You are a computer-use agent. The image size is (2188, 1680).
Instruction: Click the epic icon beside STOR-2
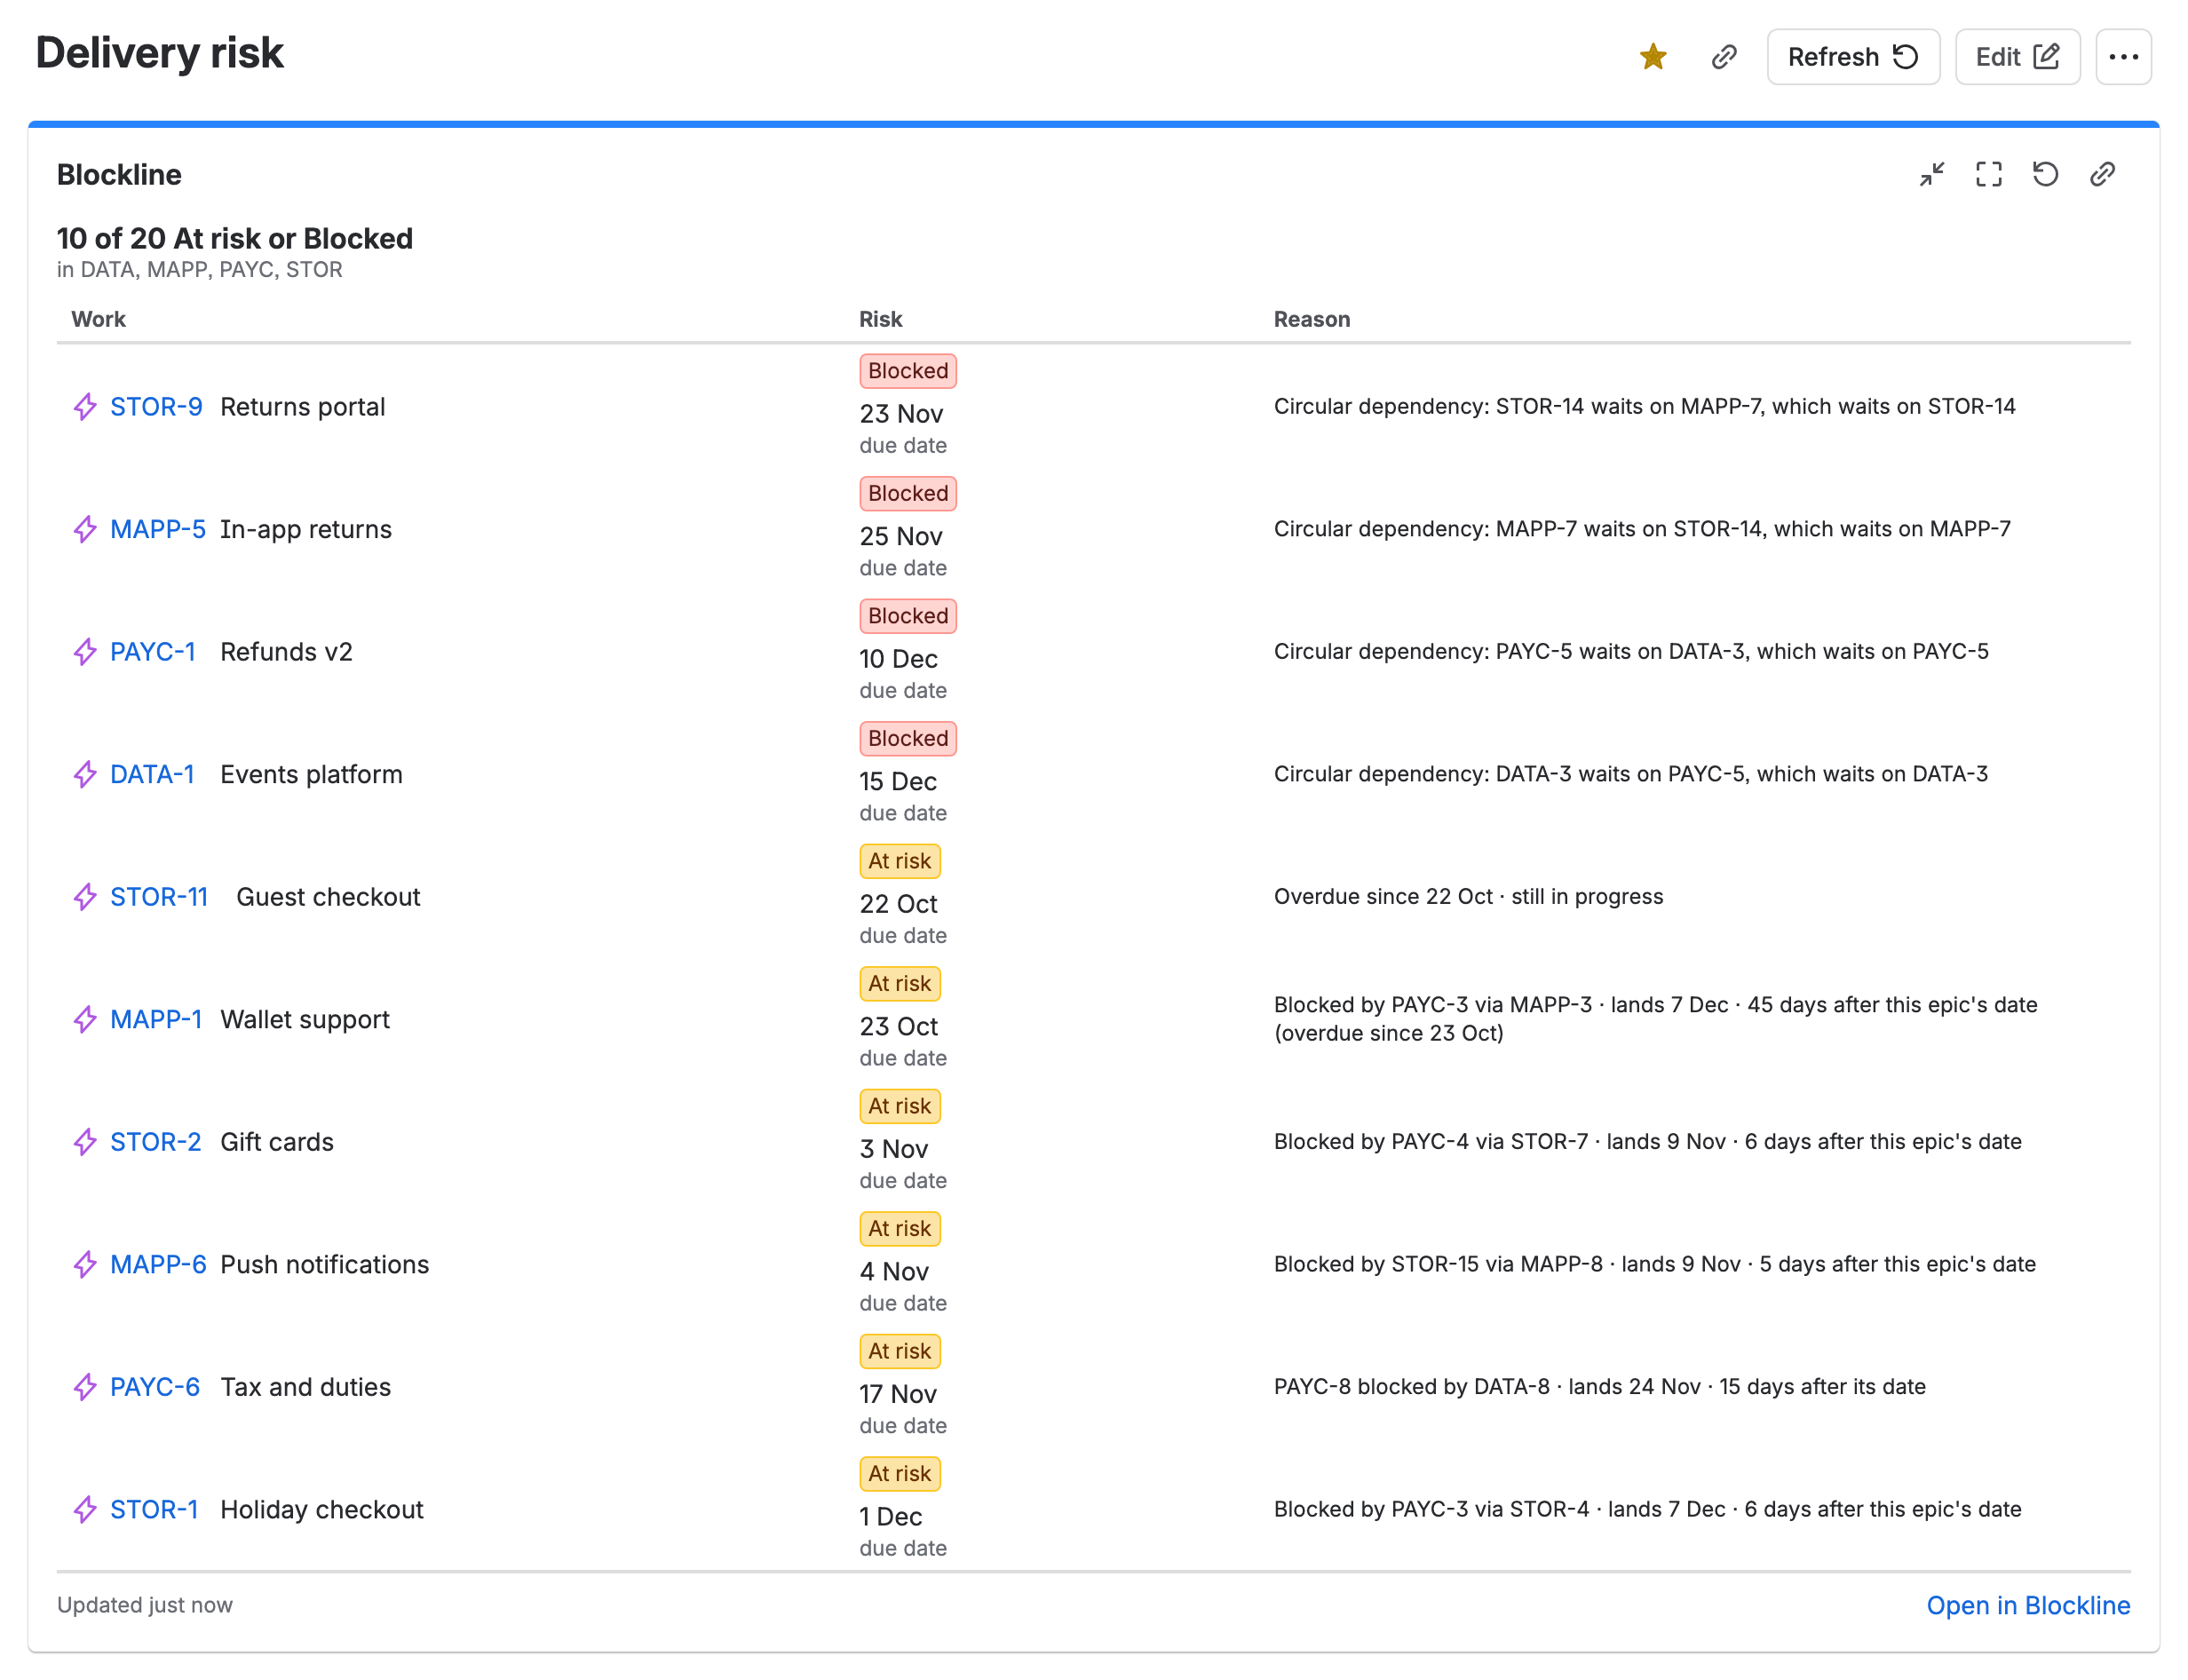pos(85,1142)
